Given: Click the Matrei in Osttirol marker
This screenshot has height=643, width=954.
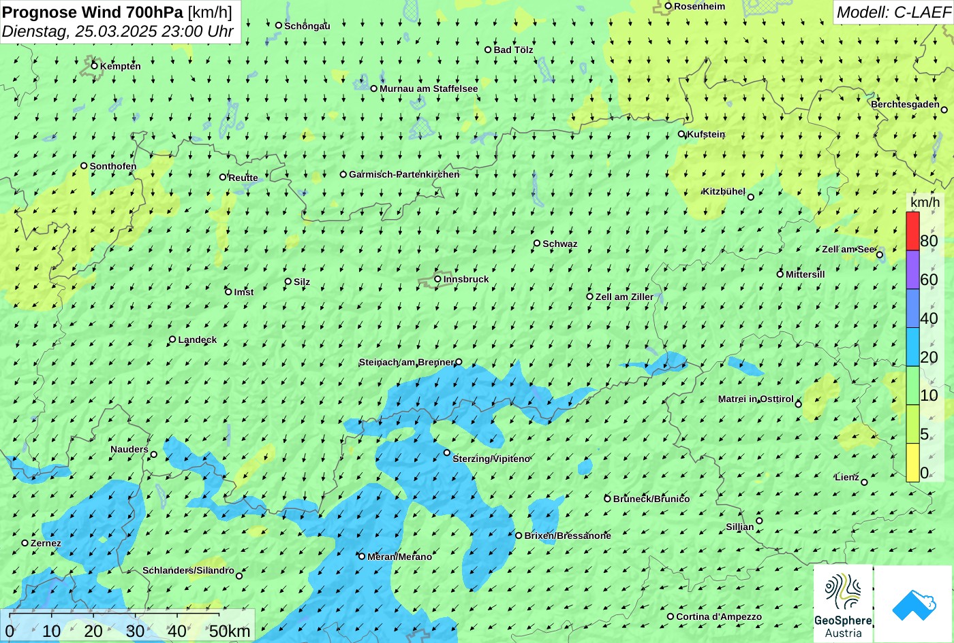Looking at the screenshot, I should pos(798,404).
